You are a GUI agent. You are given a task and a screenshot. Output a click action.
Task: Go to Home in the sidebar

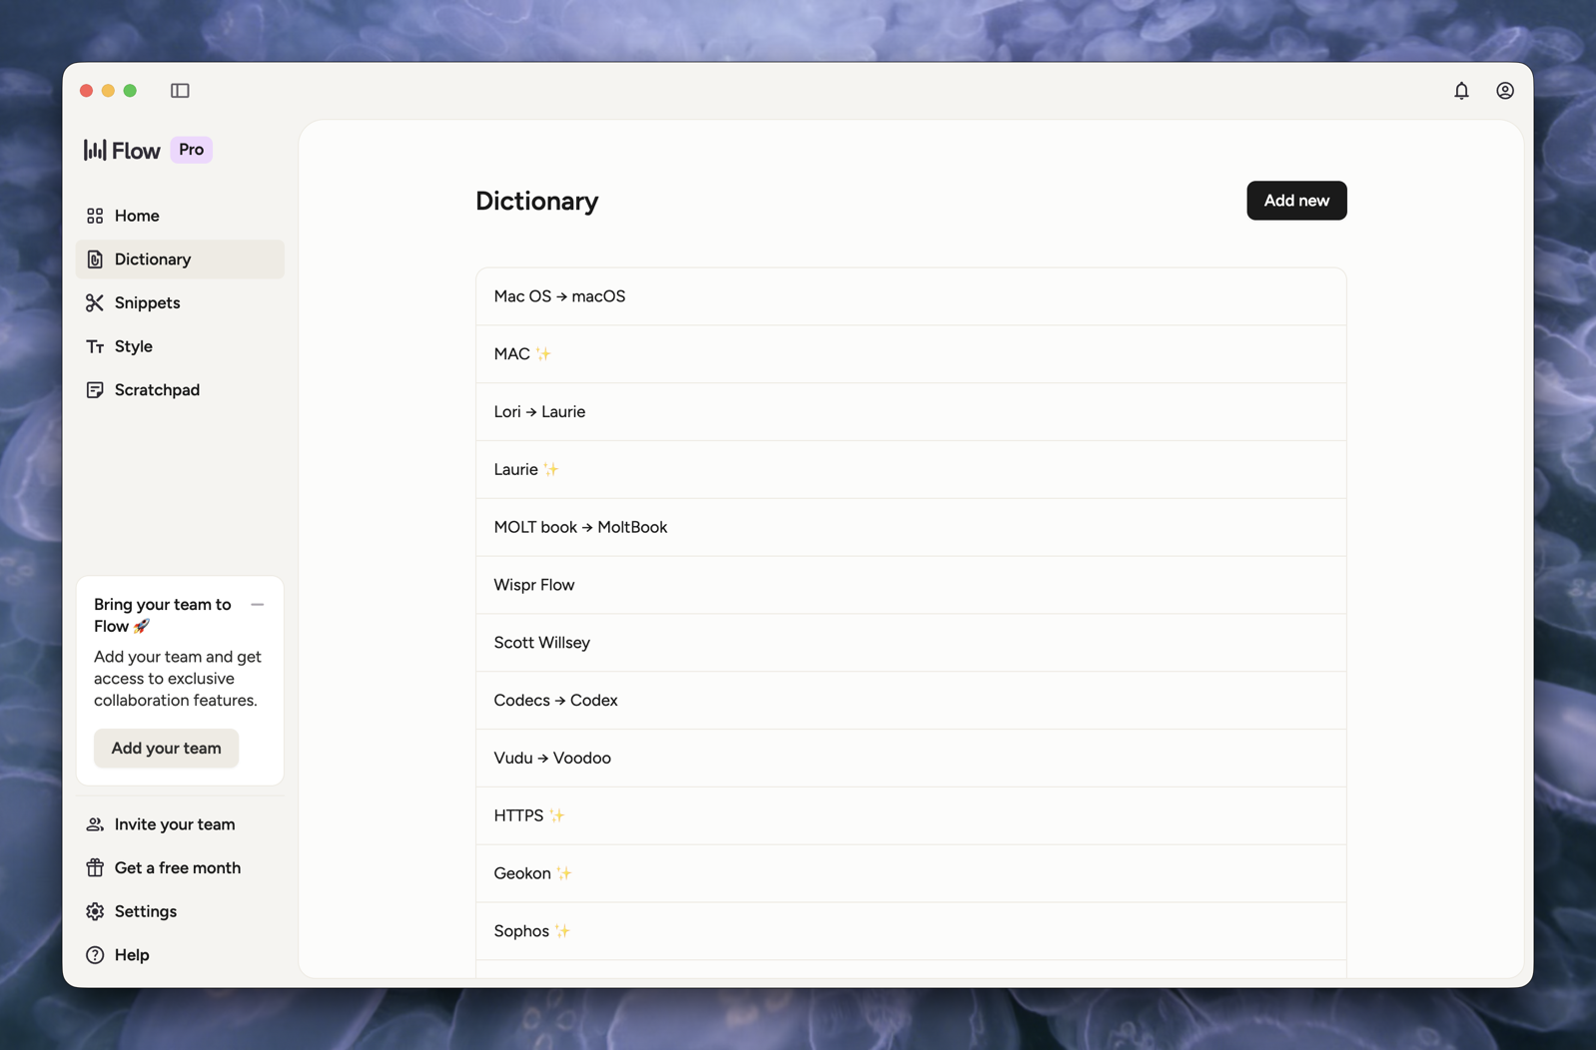click(x=180, y=216)
